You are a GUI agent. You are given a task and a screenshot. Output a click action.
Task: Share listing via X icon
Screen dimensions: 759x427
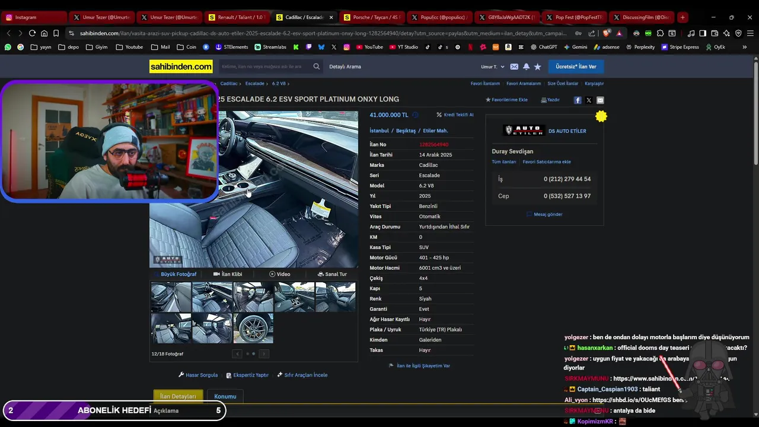pyautogui.click(x=589, y=100)
